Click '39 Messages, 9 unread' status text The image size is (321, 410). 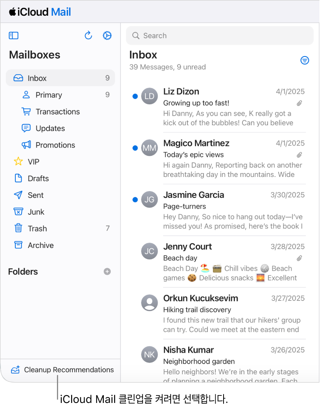tap(167, 67)
